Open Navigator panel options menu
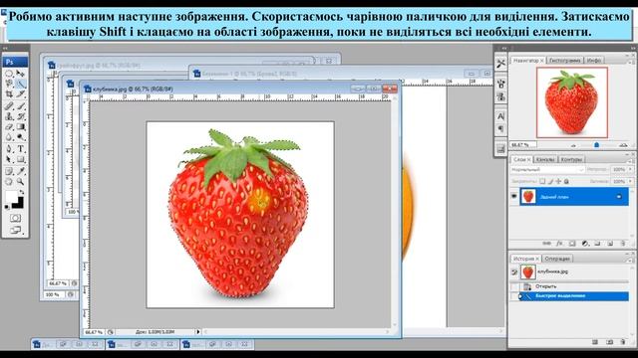The width and height of the screenshot is (638, 358). (x=630, y=62)
